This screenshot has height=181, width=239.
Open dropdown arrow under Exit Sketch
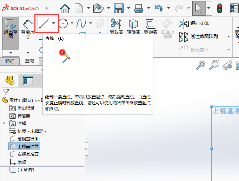tap(11, 53)
